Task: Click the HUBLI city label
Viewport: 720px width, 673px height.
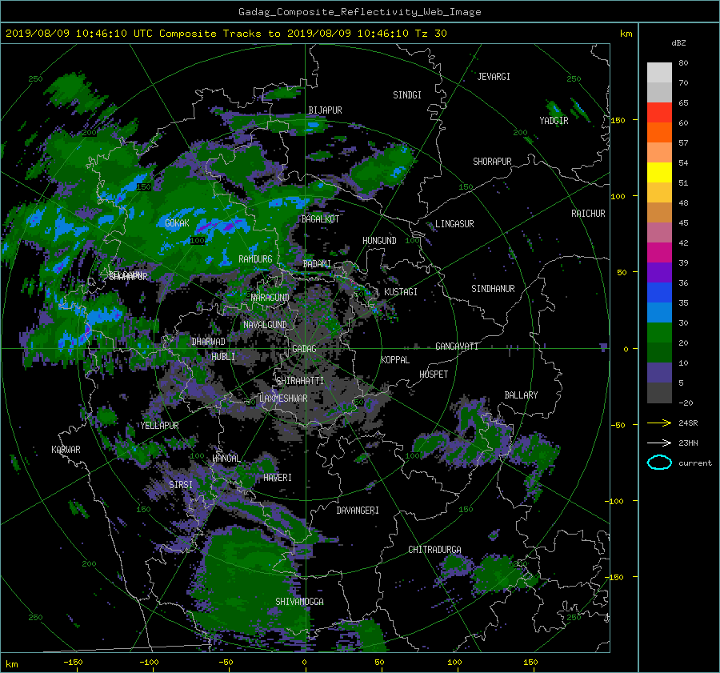Action: (223, 357)
